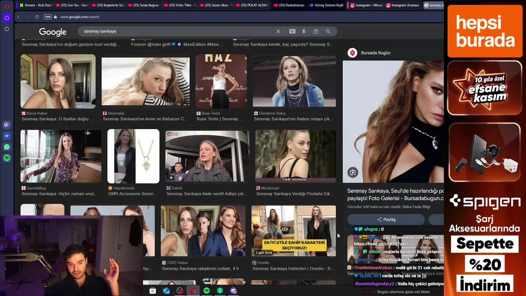Click chat message from user ulvgus
This screenshot has height=296, width=526.
tap(369, 229)
